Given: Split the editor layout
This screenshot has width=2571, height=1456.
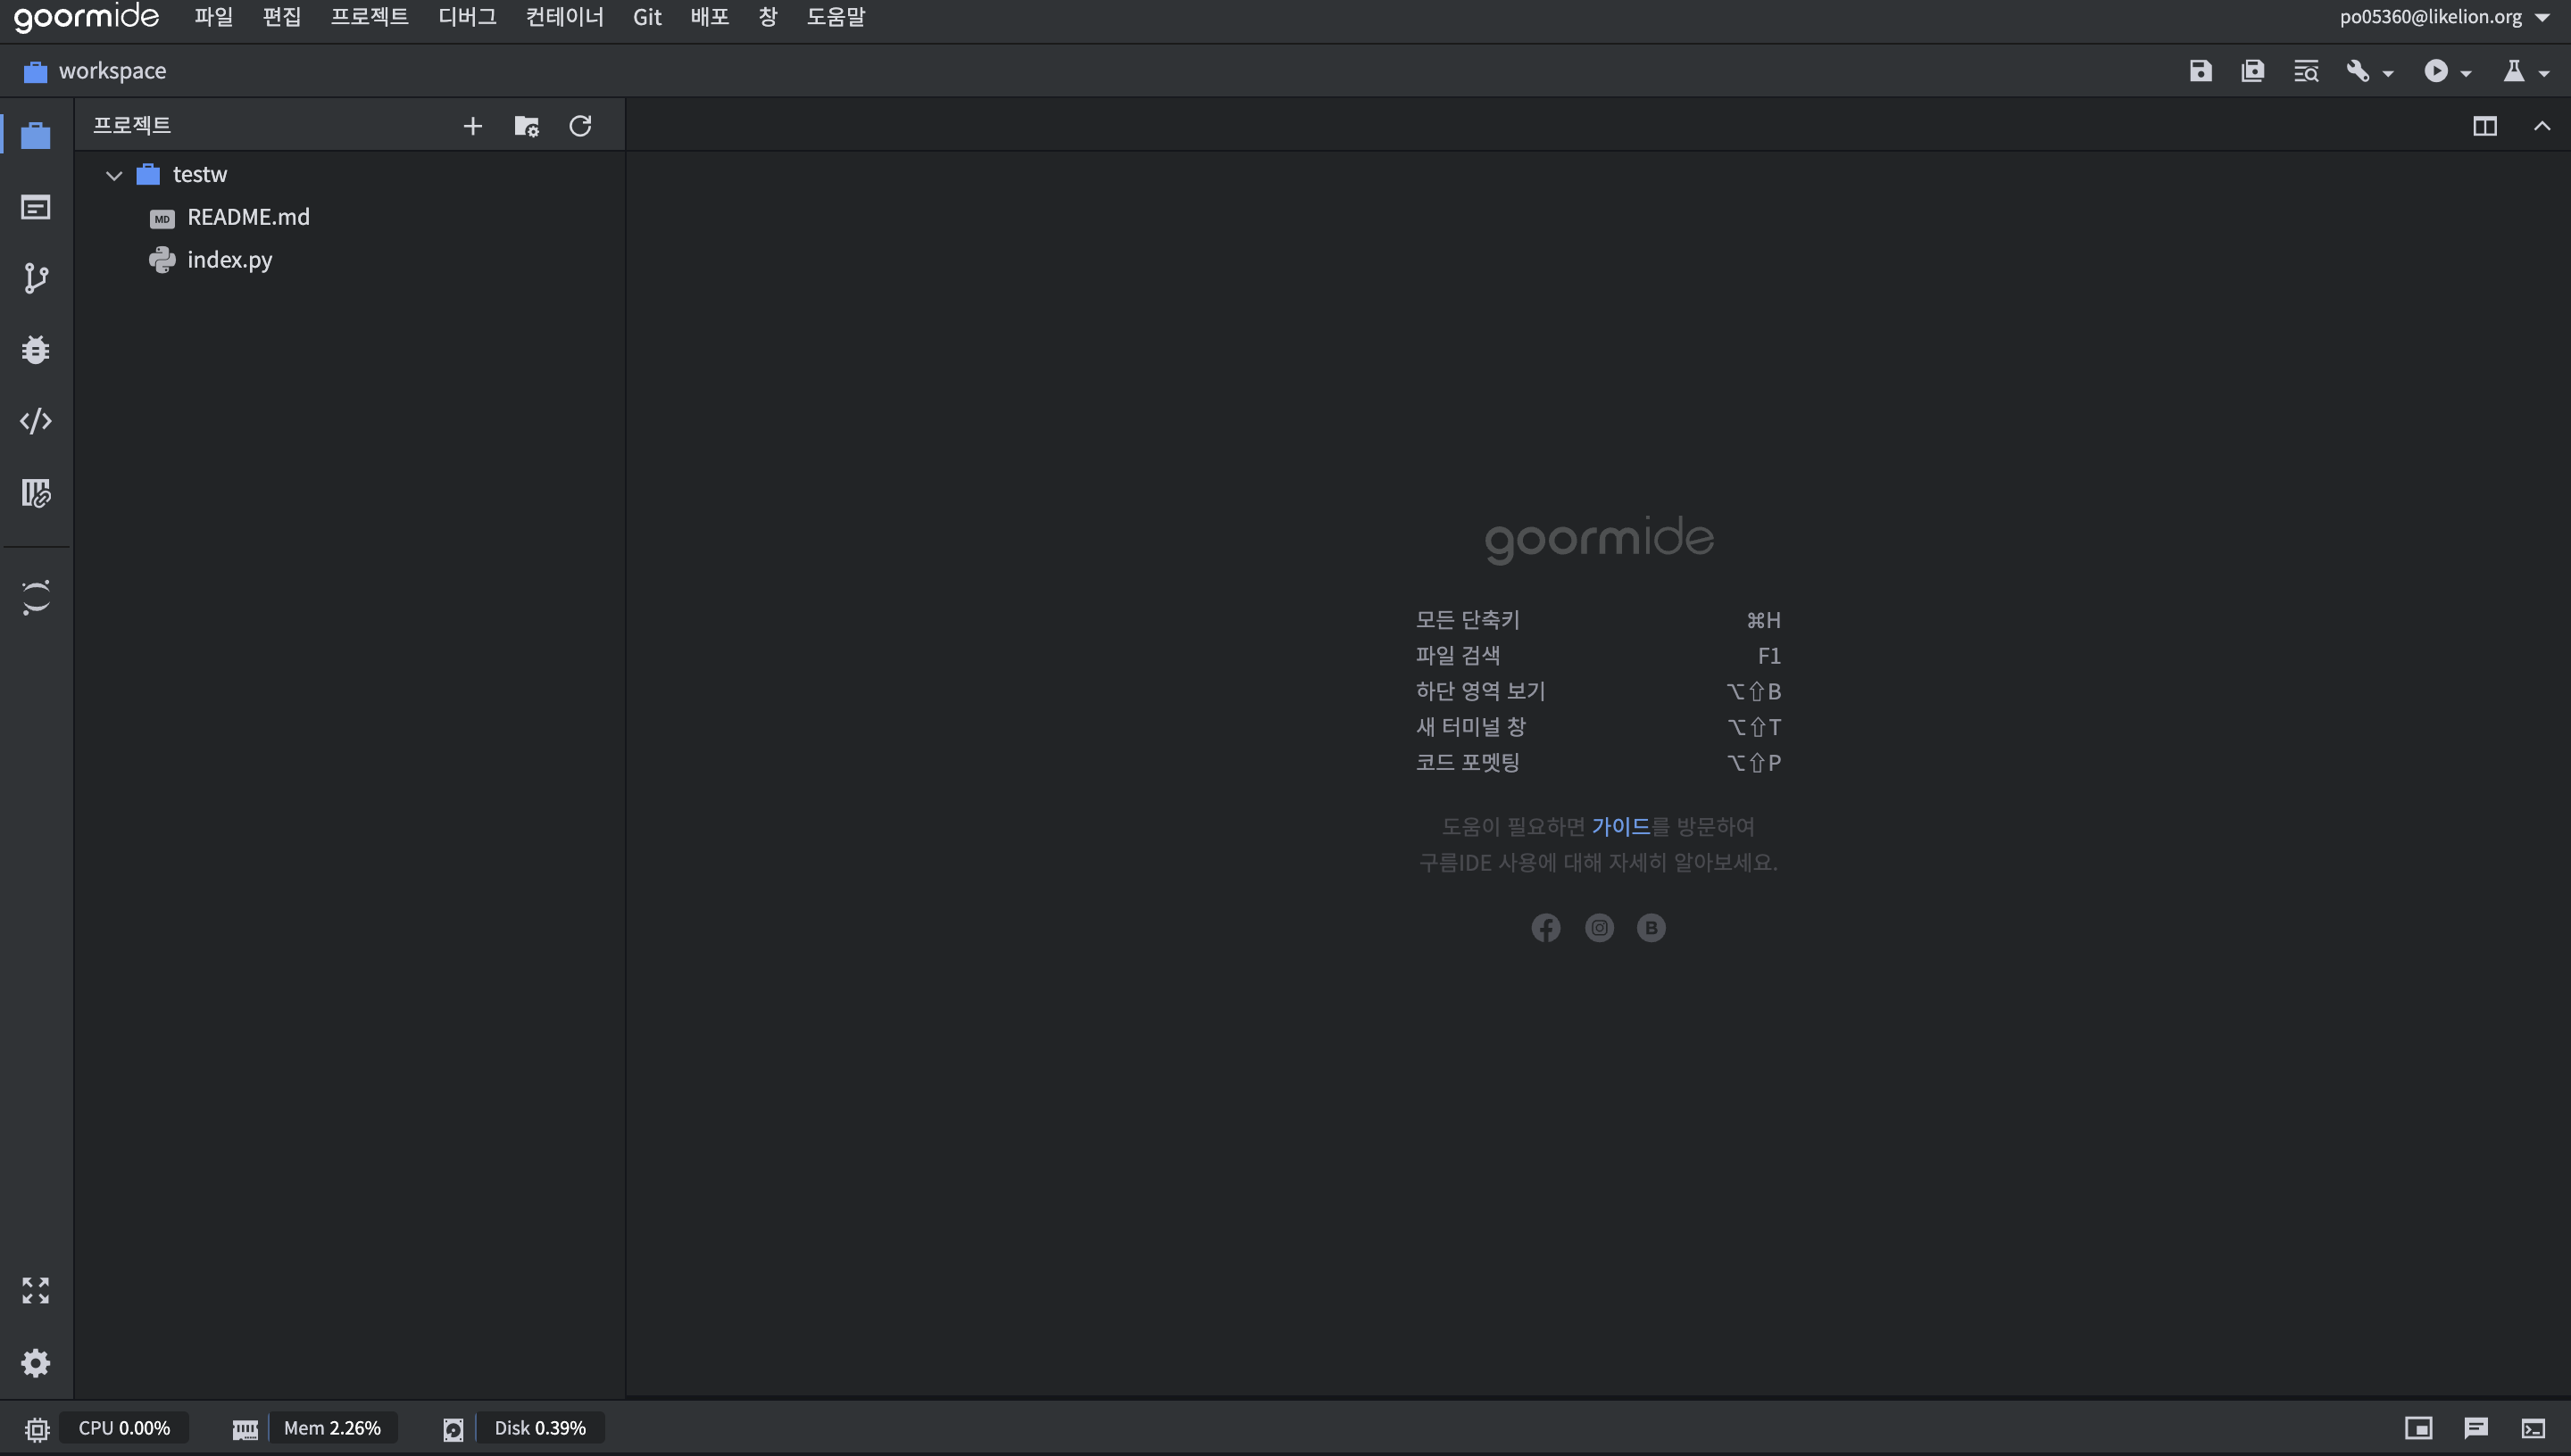Looking at the screenshot, I should 2485,126.
